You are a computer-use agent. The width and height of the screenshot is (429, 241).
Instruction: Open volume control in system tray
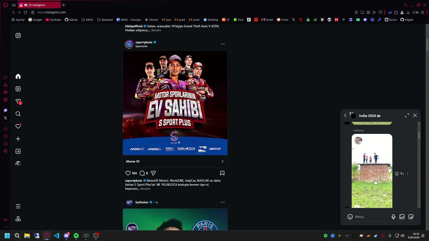pos(402,236)
